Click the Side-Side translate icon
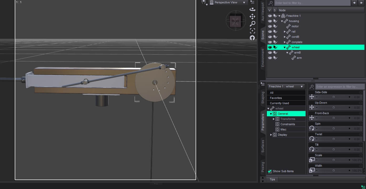 coord(312,97)
